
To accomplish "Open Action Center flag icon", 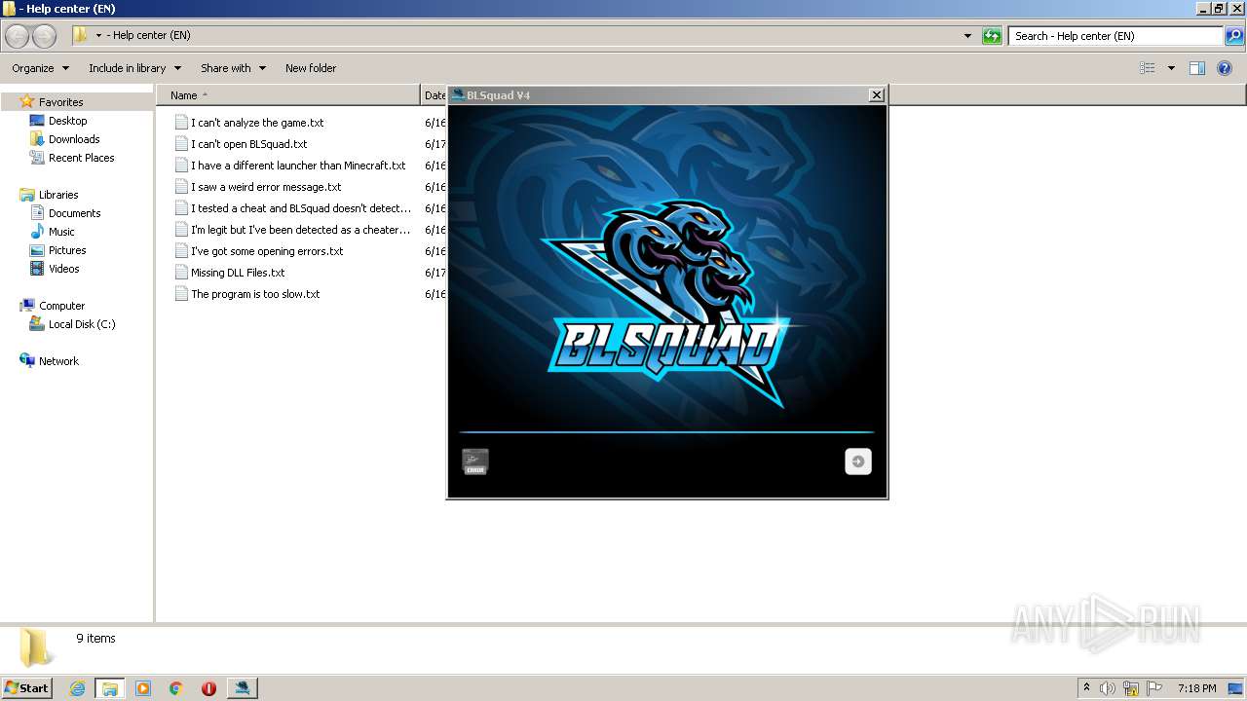I will pos(1154,688).
